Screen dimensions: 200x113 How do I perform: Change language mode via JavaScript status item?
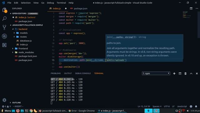click(x=182, y=106)
